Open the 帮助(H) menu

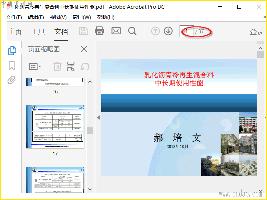tap(106, 17)
